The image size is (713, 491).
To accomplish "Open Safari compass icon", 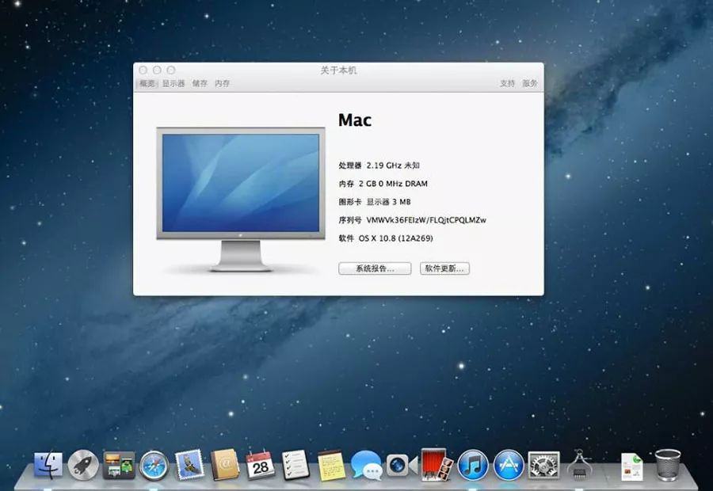I will (x=154, y=466).
